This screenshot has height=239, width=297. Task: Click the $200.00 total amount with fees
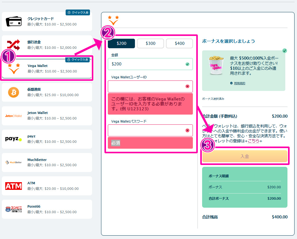(x=279, y=116)
